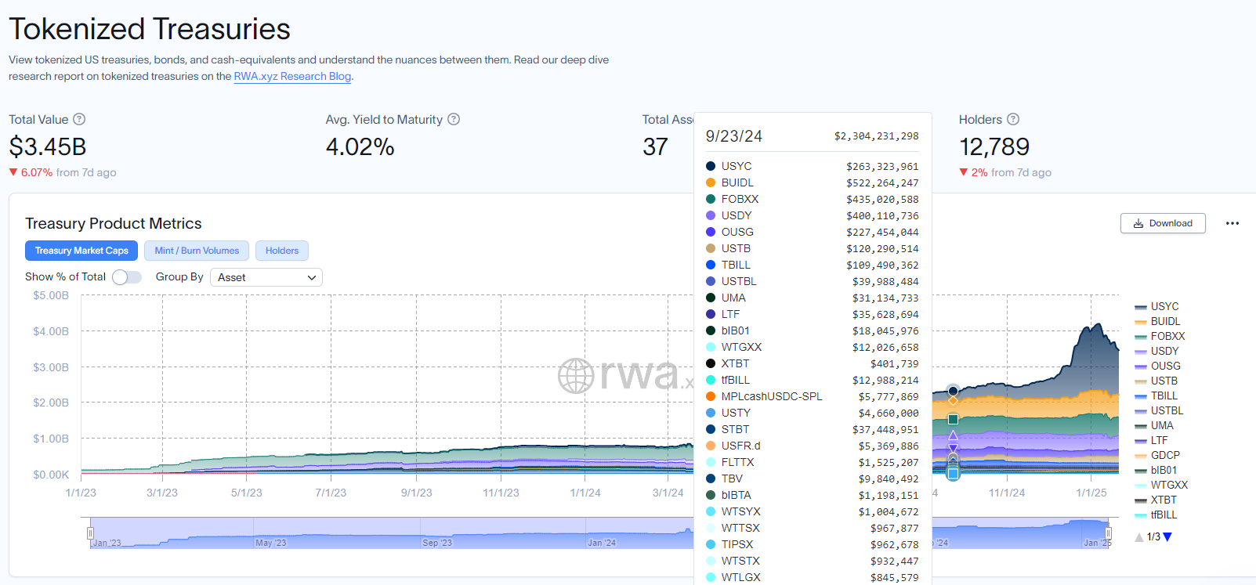Select the Holders chart tab
The width and height of the screenshot is (1256, 585).
tap(282, 251)
